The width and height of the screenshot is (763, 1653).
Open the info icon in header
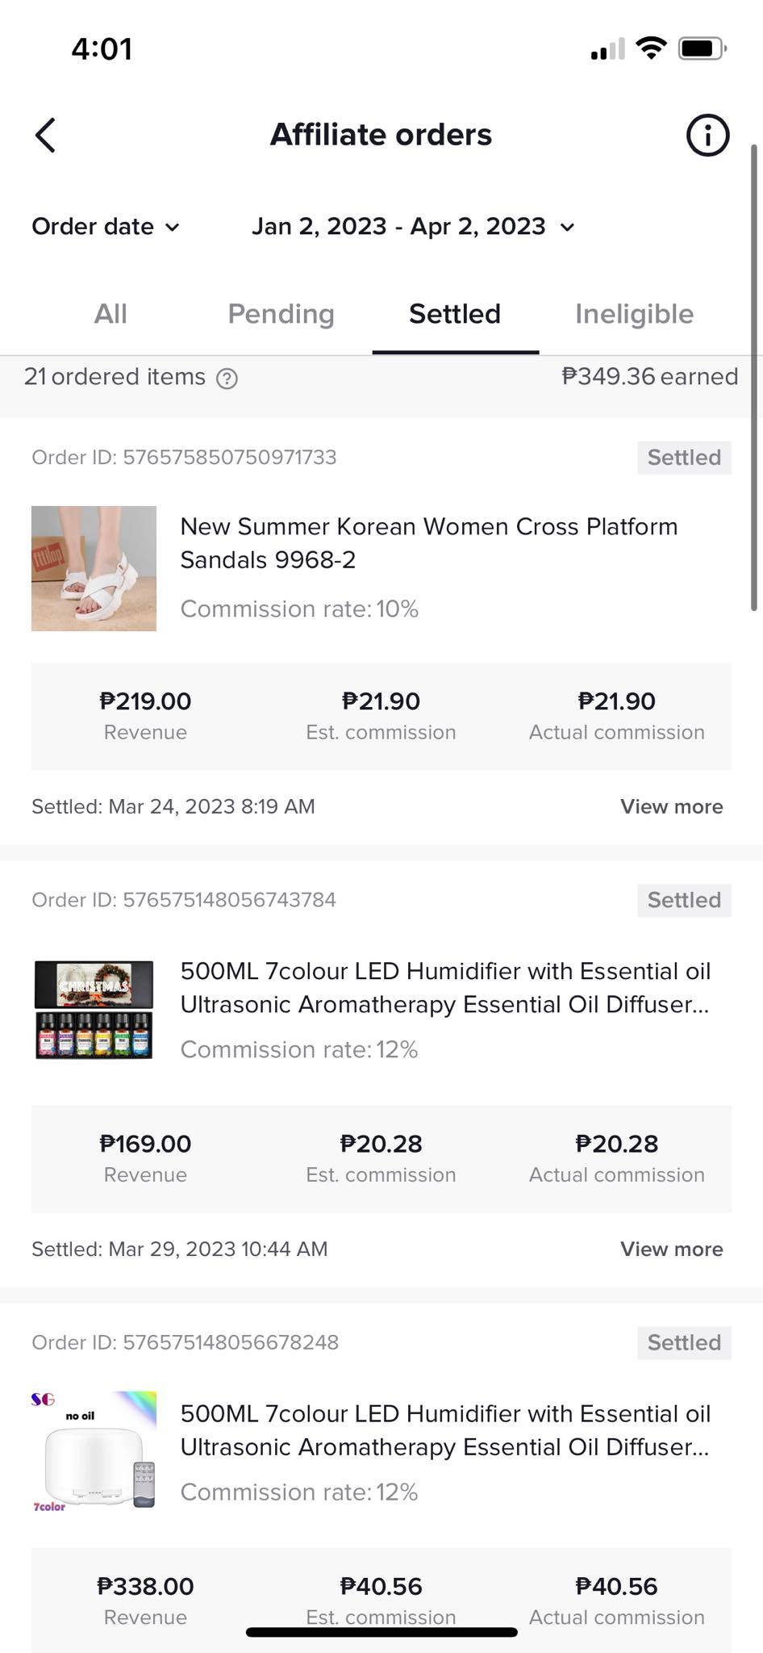(707, 135)
